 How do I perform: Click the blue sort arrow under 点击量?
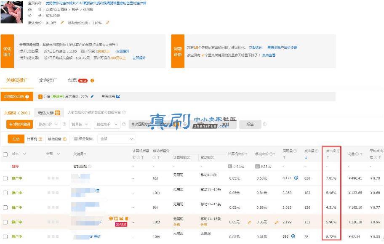pos(306,158)
